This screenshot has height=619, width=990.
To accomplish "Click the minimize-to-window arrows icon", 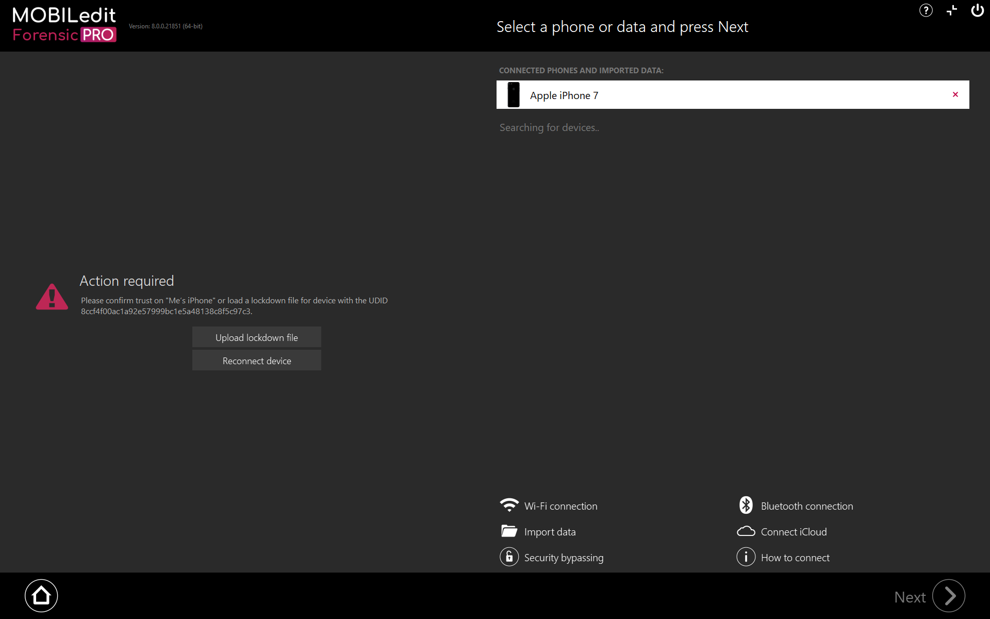I will 952,10.
